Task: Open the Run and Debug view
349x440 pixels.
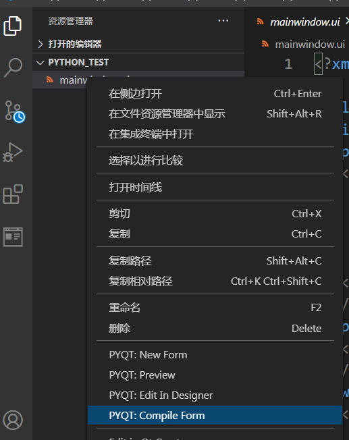Action: (13, 153)
